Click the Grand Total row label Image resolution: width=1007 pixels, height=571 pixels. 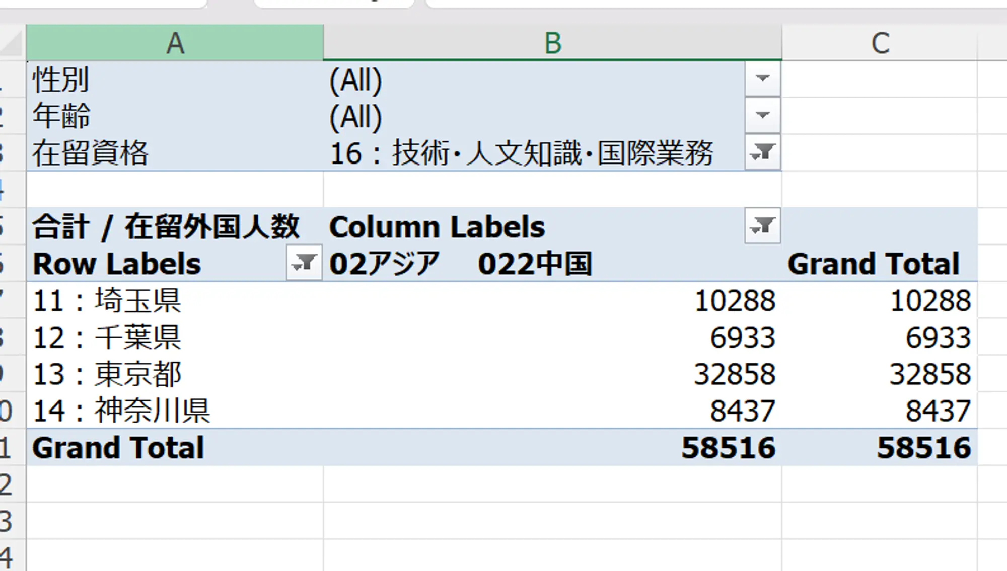(175, 447)
